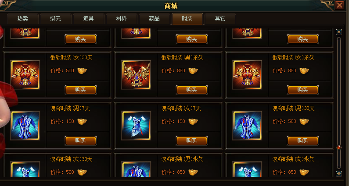Click gold ingot icon beside 浪客时装(女)7天 price
Viewport: 349px width, 186px height.
(x=193, y=121)
